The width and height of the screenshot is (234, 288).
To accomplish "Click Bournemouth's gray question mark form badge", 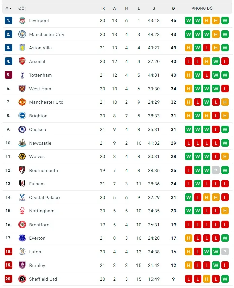I will point(216,170).
